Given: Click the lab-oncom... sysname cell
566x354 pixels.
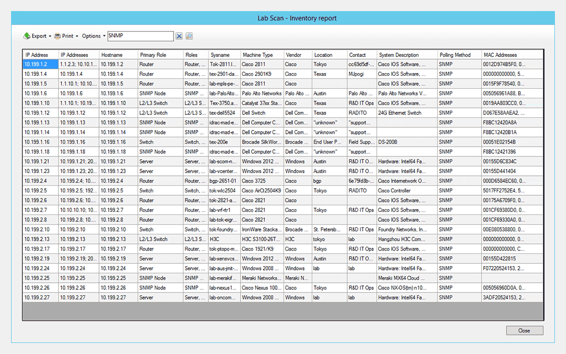Looking at the screenshot, I should pos(224,298).
